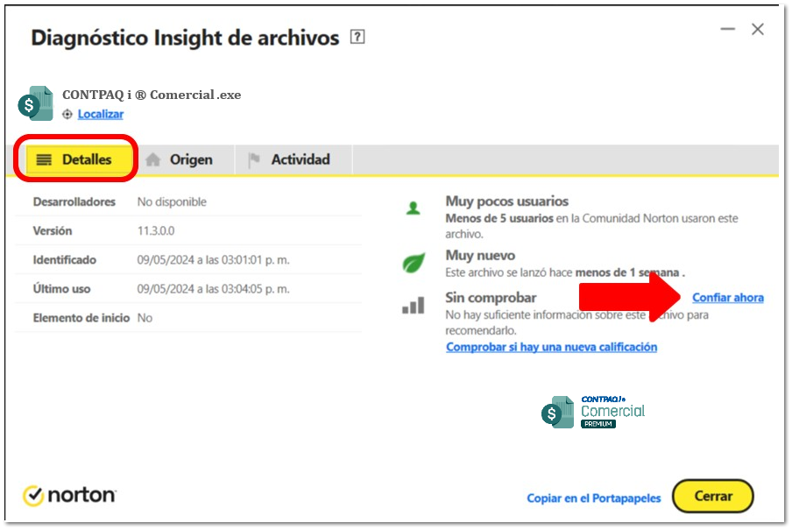The image size is (792, 530).
Task: Click the CONTPAQi Comercial Premium logo
Action: tap(593, 412)
